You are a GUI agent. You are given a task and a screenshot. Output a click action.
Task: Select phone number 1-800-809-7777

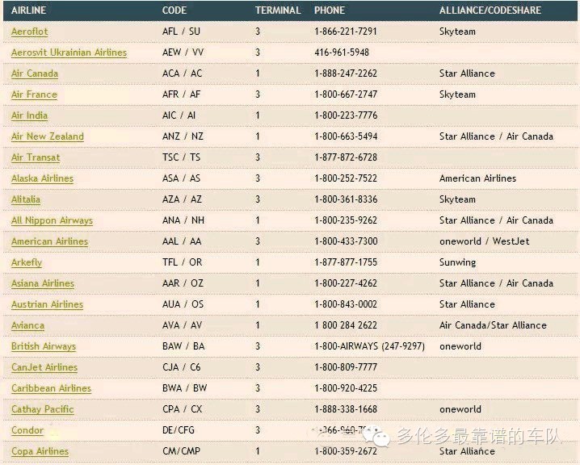coord(346,367)
